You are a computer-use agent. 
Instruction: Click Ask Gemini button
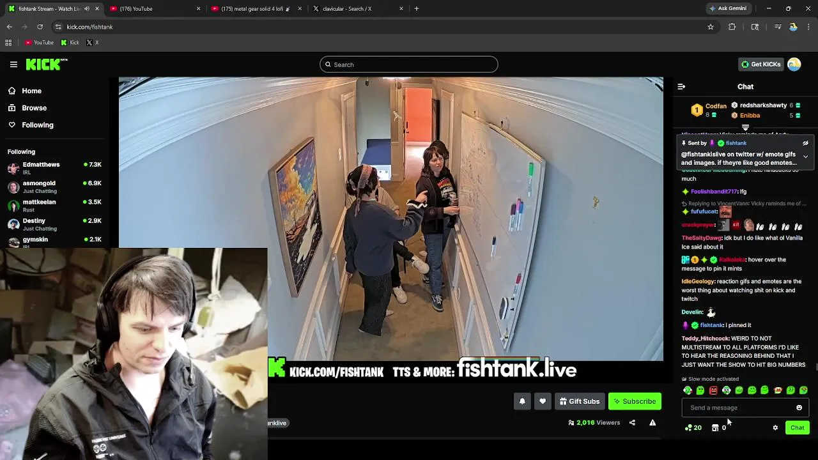[727, 9]
